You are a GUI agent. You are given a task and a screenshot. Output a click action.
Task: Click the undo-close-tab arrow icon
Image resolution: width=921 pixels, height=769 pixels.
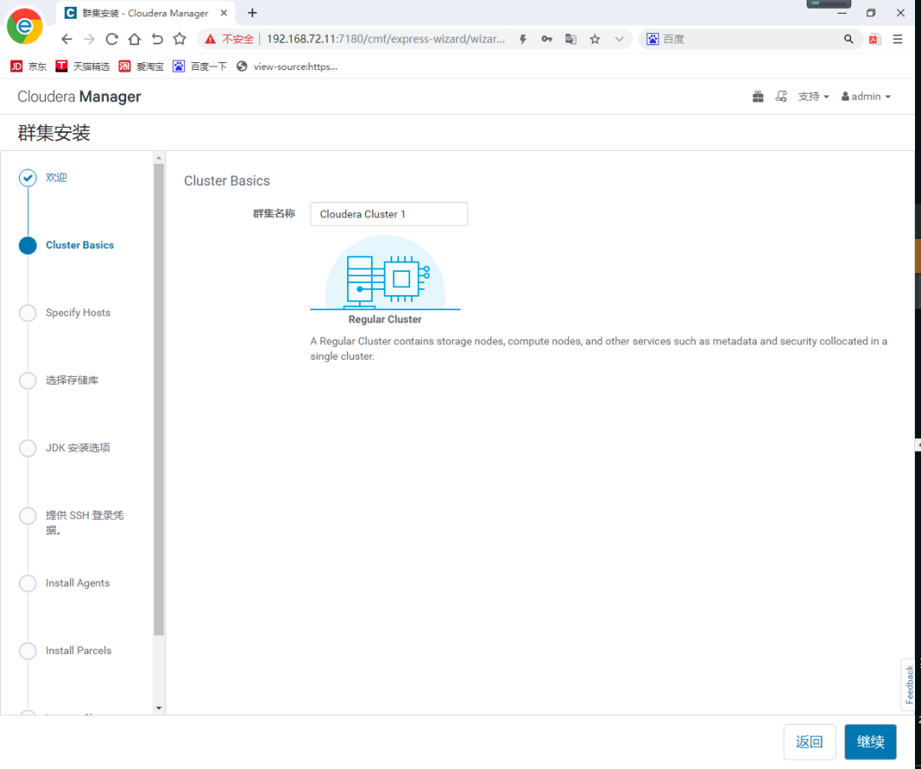pos(157,39)
